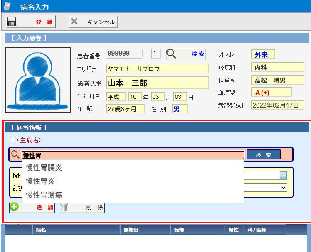Choose 慢性胃炎 in autocomplete suggestions
311x252 pixels.
pos(40,181)
